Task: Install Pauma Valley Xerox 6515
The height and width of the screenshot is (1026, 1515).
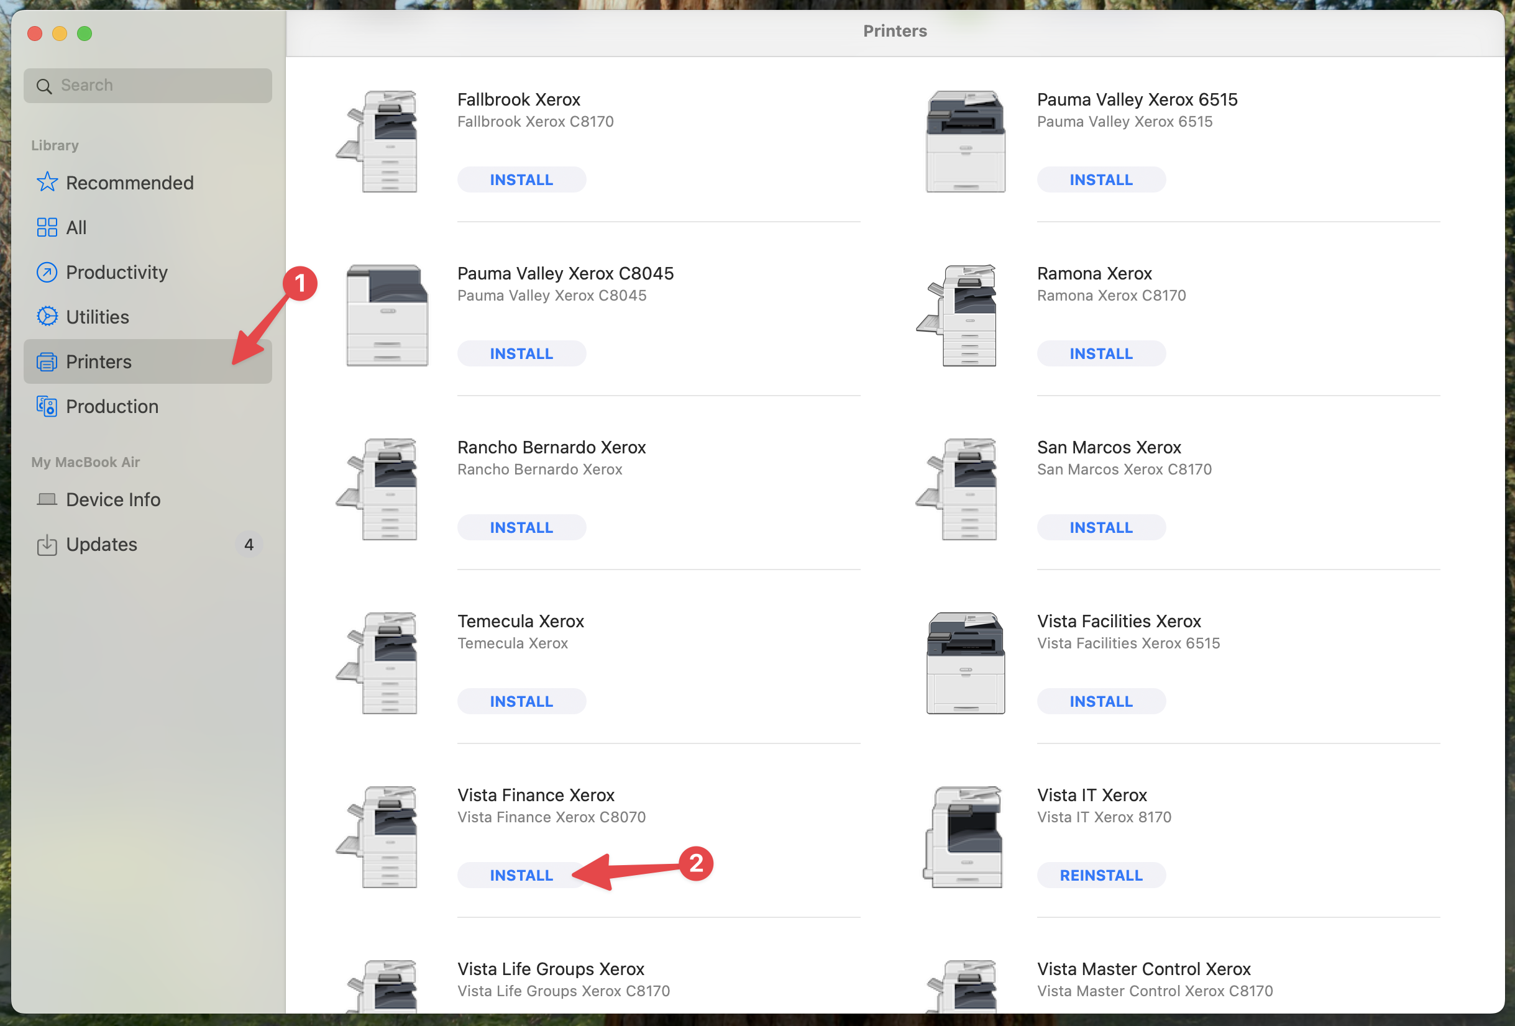Action: coord(1101,179)
